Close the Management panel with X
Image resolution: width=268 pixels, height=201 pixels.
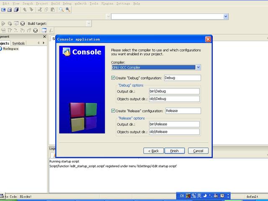pos(44,36)
